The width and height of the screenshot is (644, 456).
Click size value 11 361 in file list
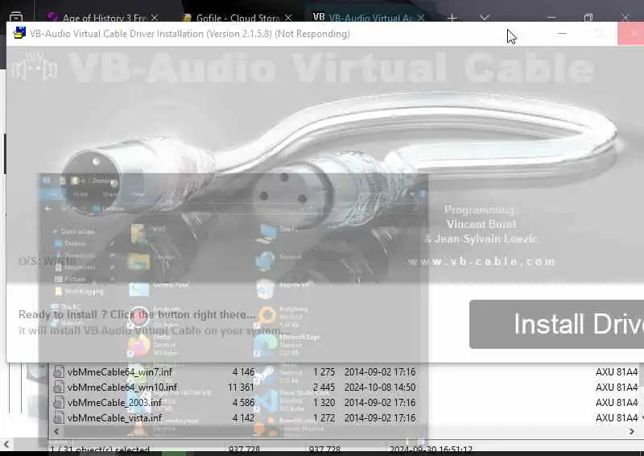[241, 388]
